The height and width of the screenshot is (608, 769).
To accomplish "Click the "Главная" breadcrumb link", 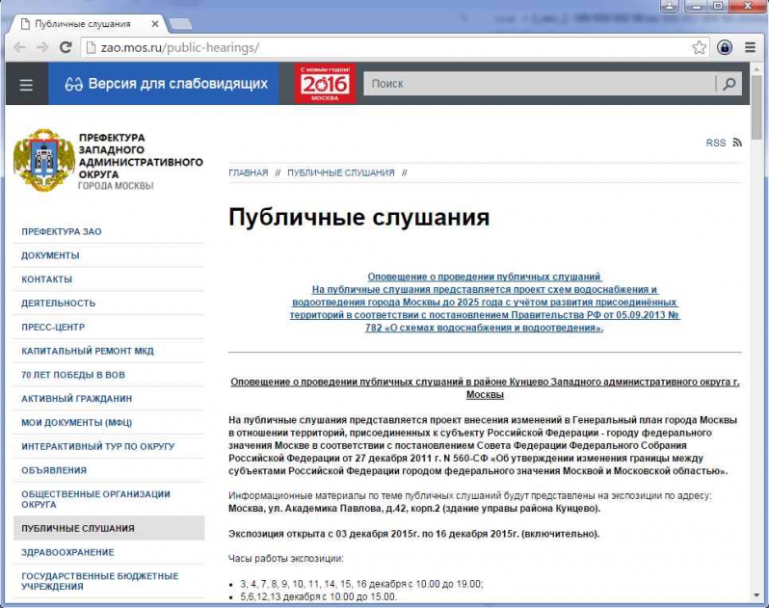I will pos(248,172).
